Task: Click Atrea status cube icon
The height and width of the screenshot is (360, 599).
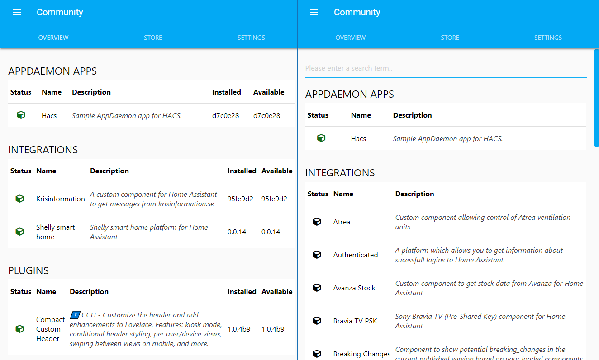Action: coord(317,222)
